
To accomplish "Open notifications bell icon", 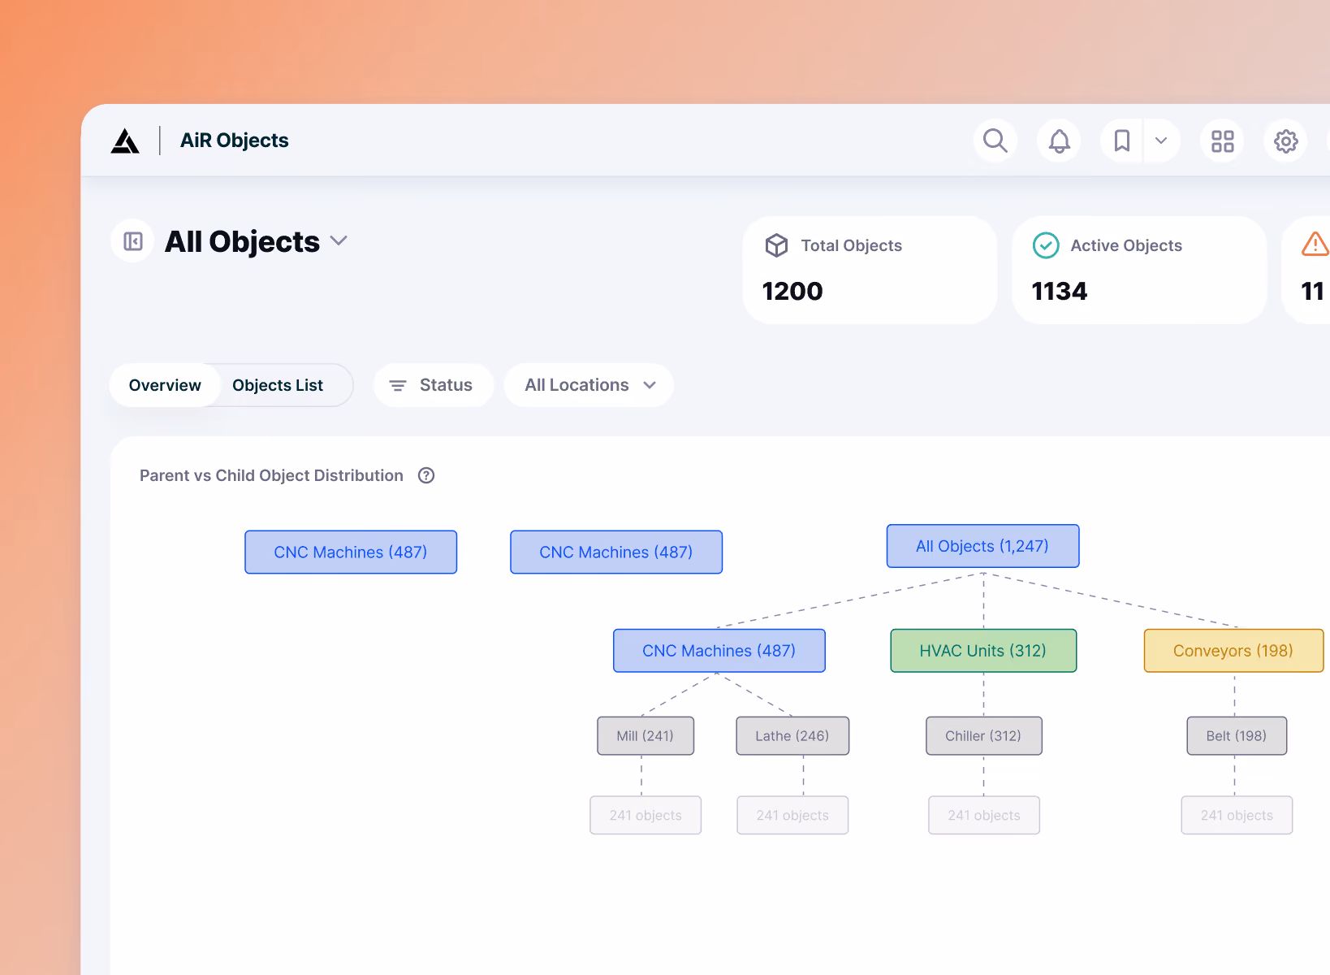I will (1059, 141).
